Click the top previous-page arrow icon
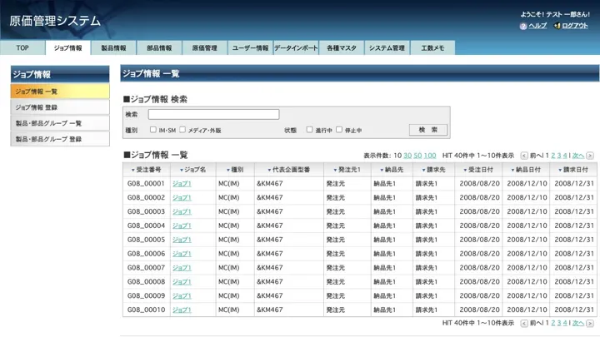The width and height of the screenshot is (600, 337). [x=524, y=156]
